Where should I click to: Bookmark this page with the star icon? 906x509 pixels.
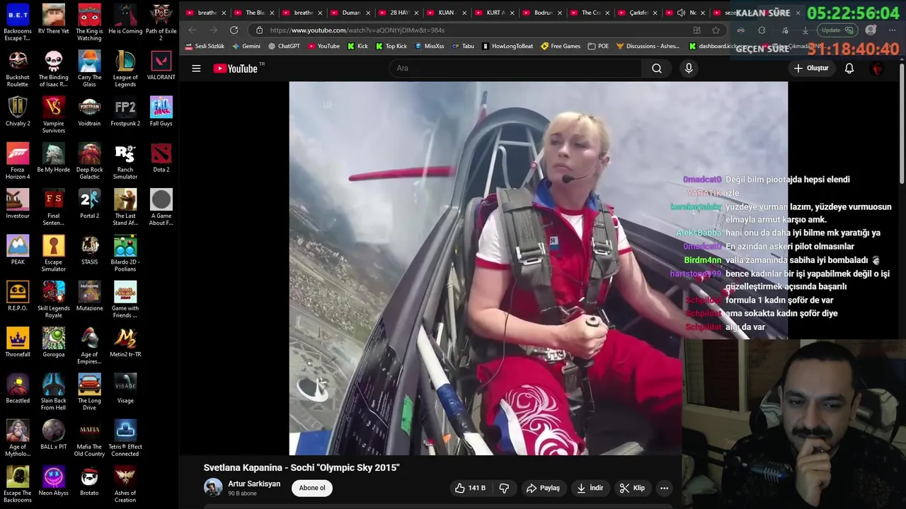[716, 30]
